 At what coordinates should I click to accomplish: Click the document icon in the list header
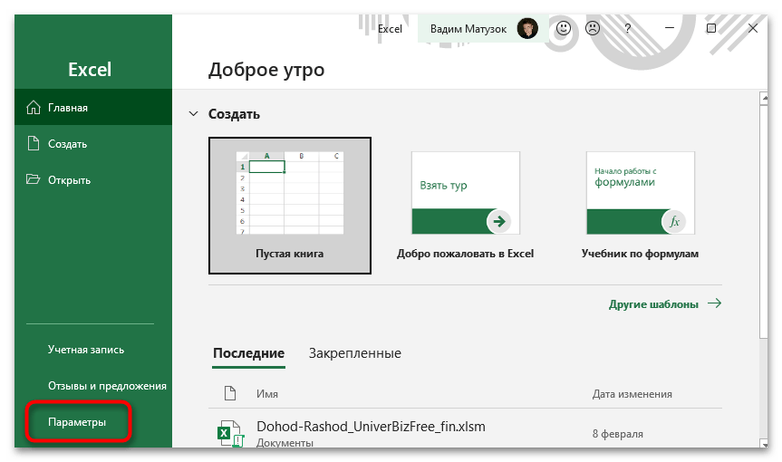point(227,394)
